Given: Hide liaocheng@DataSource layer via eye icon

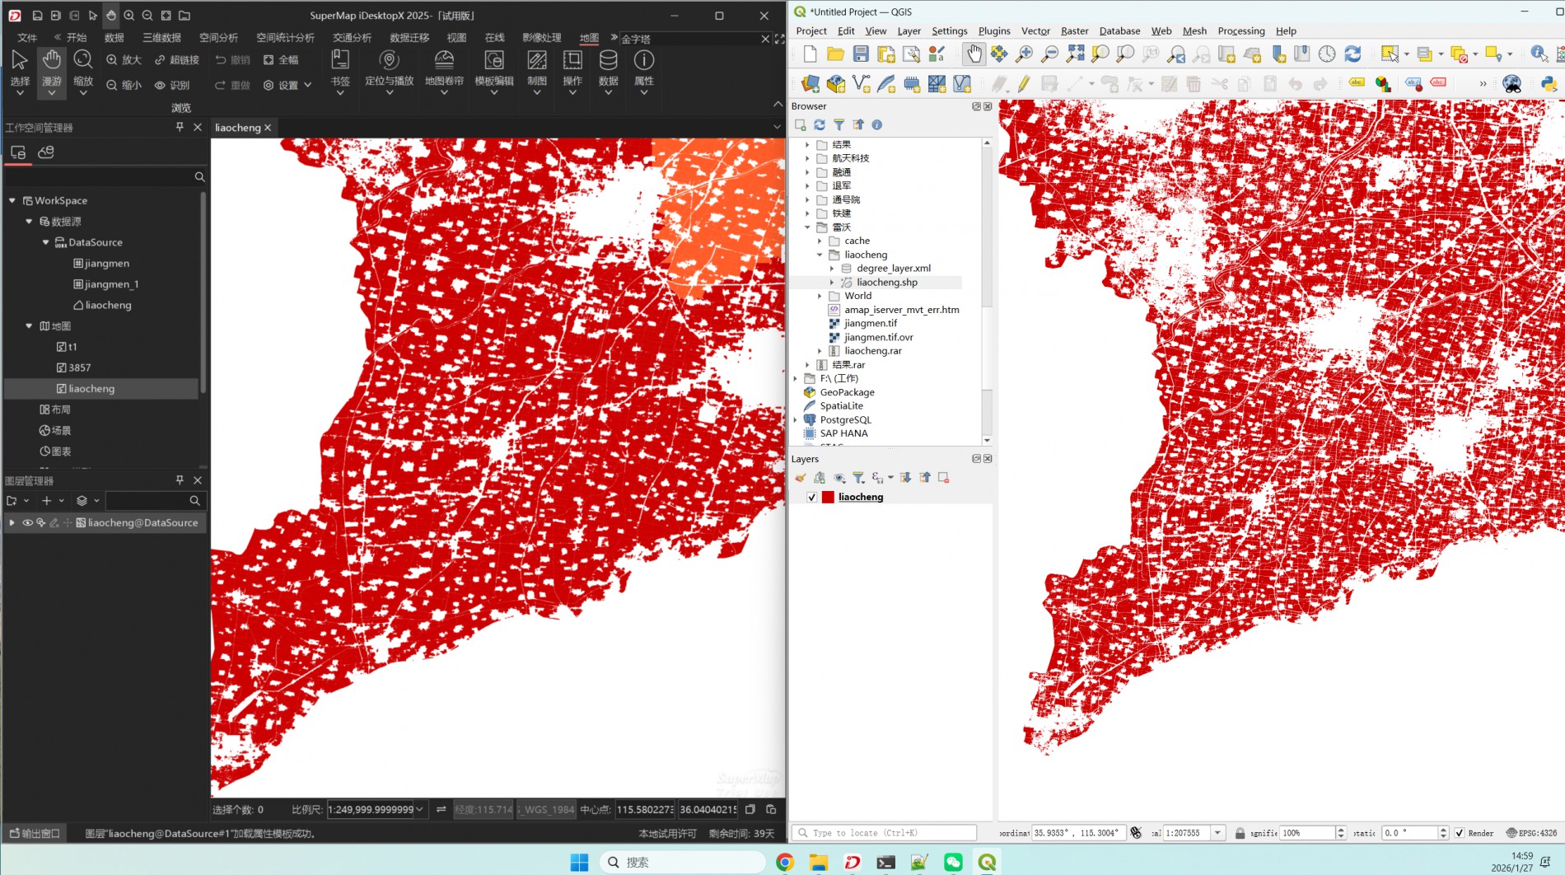Looking at the screenshot, I should pos(27,523).
